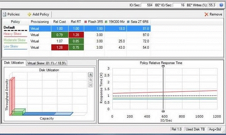226x135 pixels.
Task: Switch to the Virtual Skew tab
Action: pos(47,63)
